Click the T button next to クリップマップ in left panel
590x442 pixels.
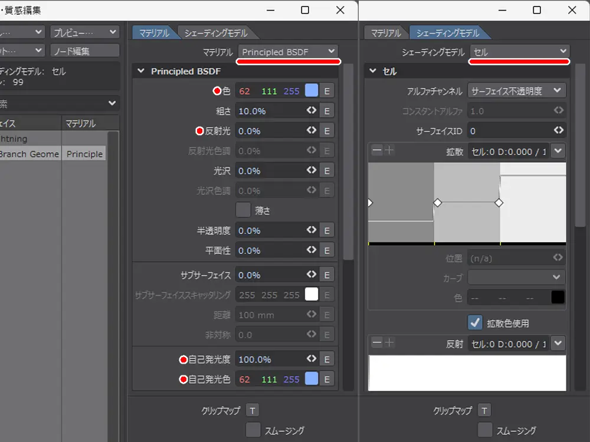(252, 411)
